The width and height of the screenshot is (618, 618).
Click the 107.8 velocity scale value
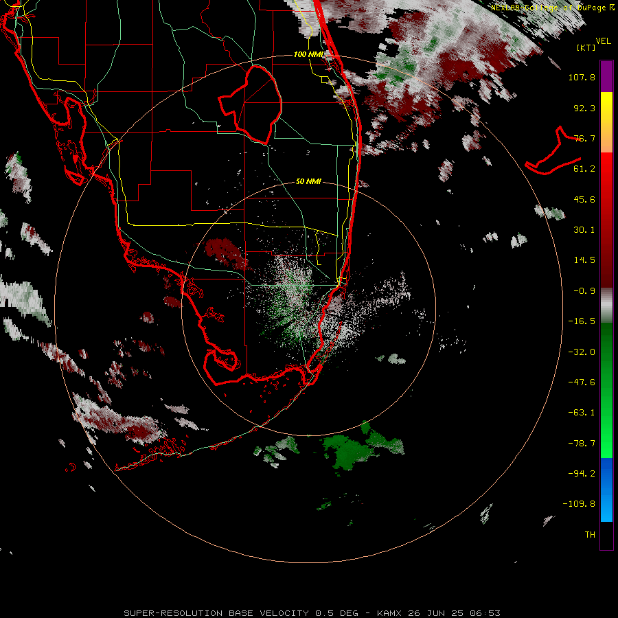click(x=582, y=77)
